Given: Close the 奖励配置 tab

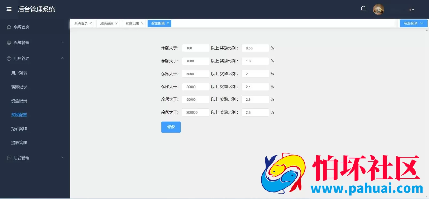Looking at the screenshot, I should click(168, 23).
